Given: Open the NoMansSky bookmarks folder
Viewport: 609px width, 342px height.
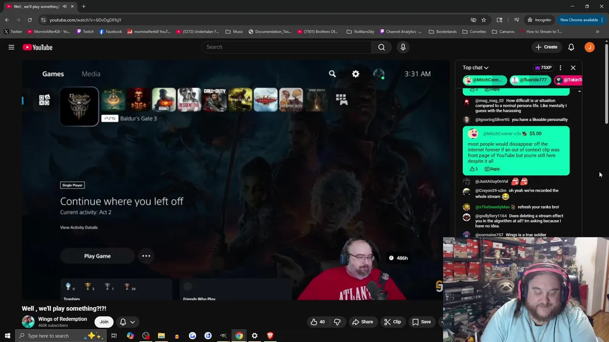Looking at the screenshot, I should click(360, 32).
